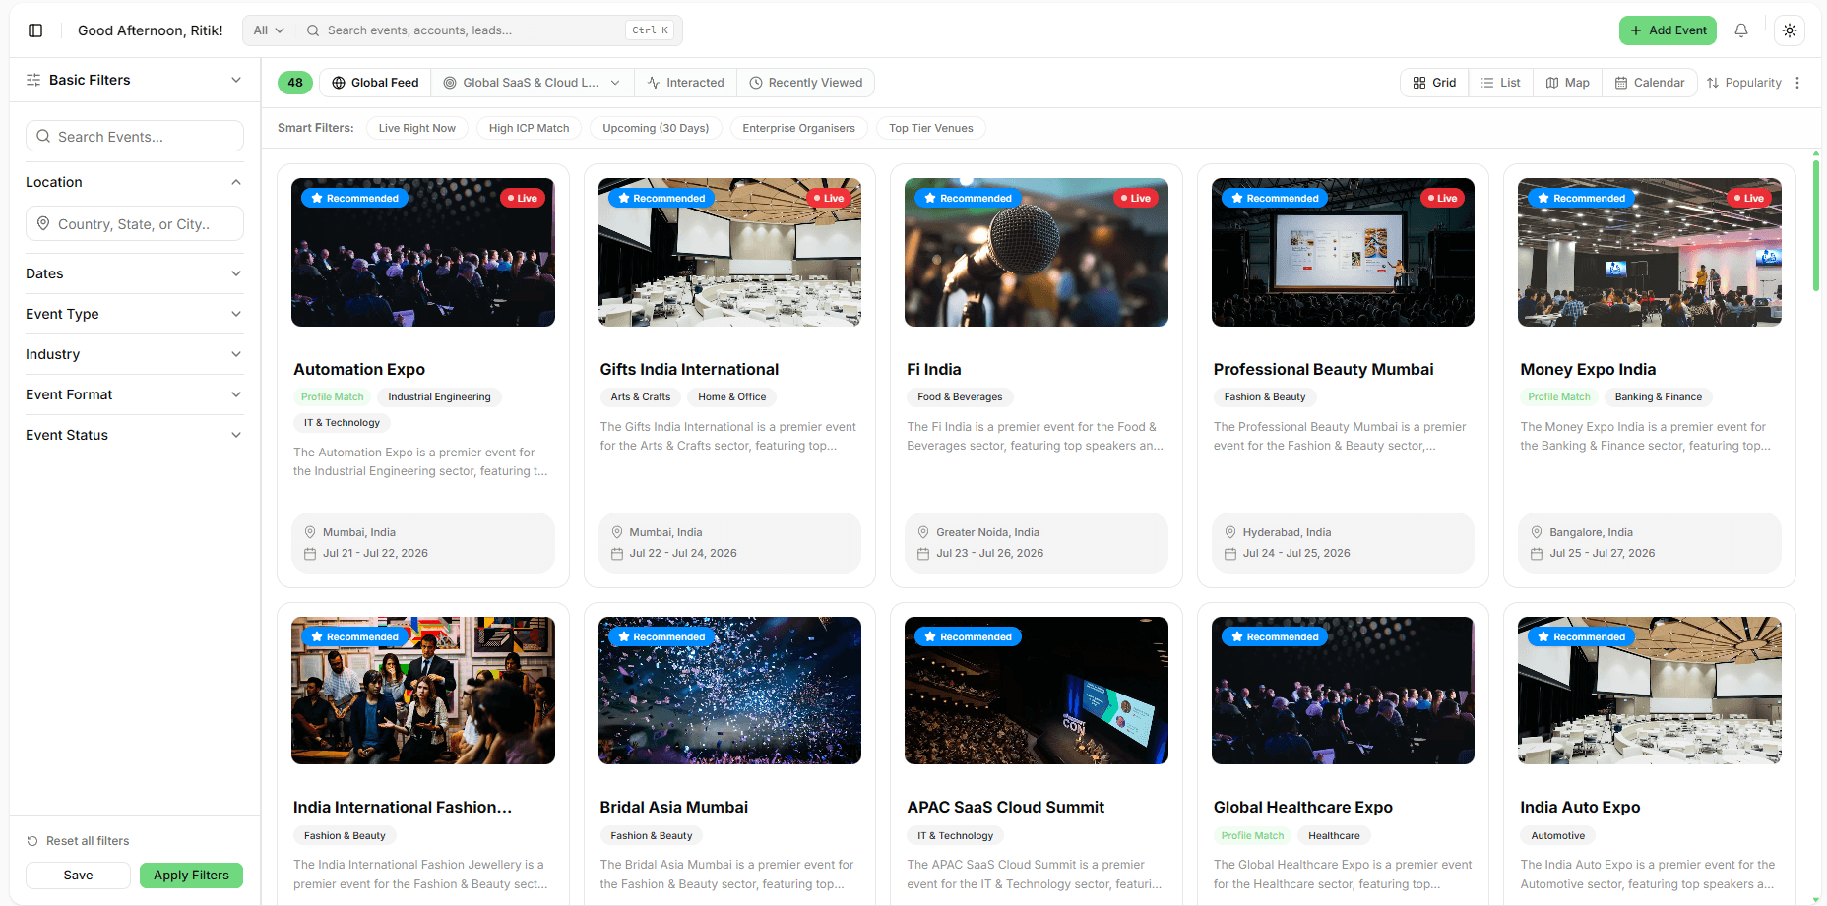Image resolution: width=1827 pixels, height=906 pixels.
Task: Switch to Map view
Action: pos(1568,83)
